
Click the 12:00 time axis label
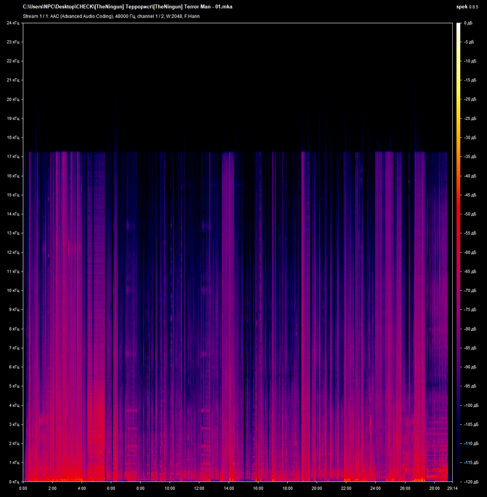(x=199, y=488)
